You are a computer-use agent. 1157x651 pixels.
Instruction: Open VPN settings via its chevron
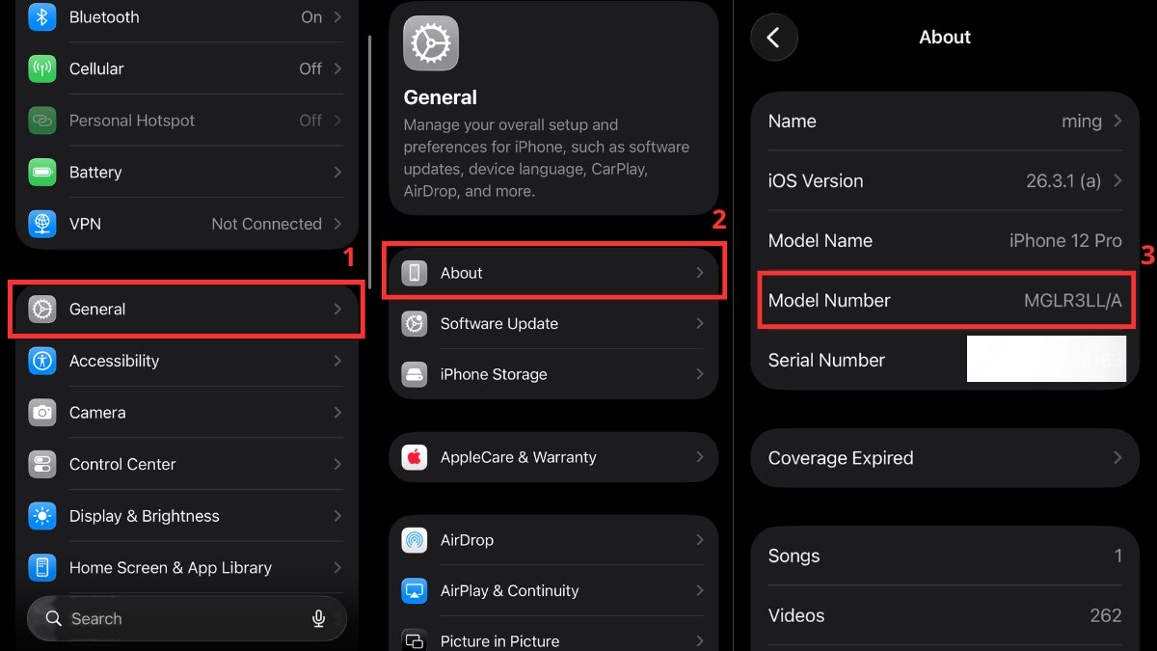click(337, 224)
